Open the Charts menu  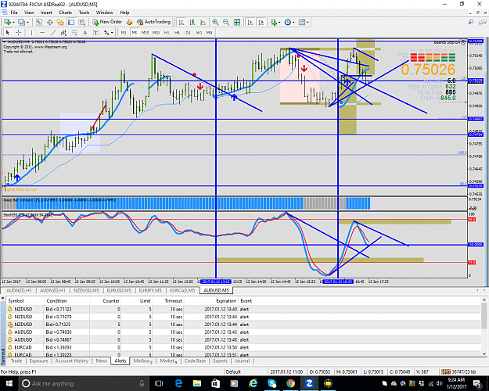(65, 13)
